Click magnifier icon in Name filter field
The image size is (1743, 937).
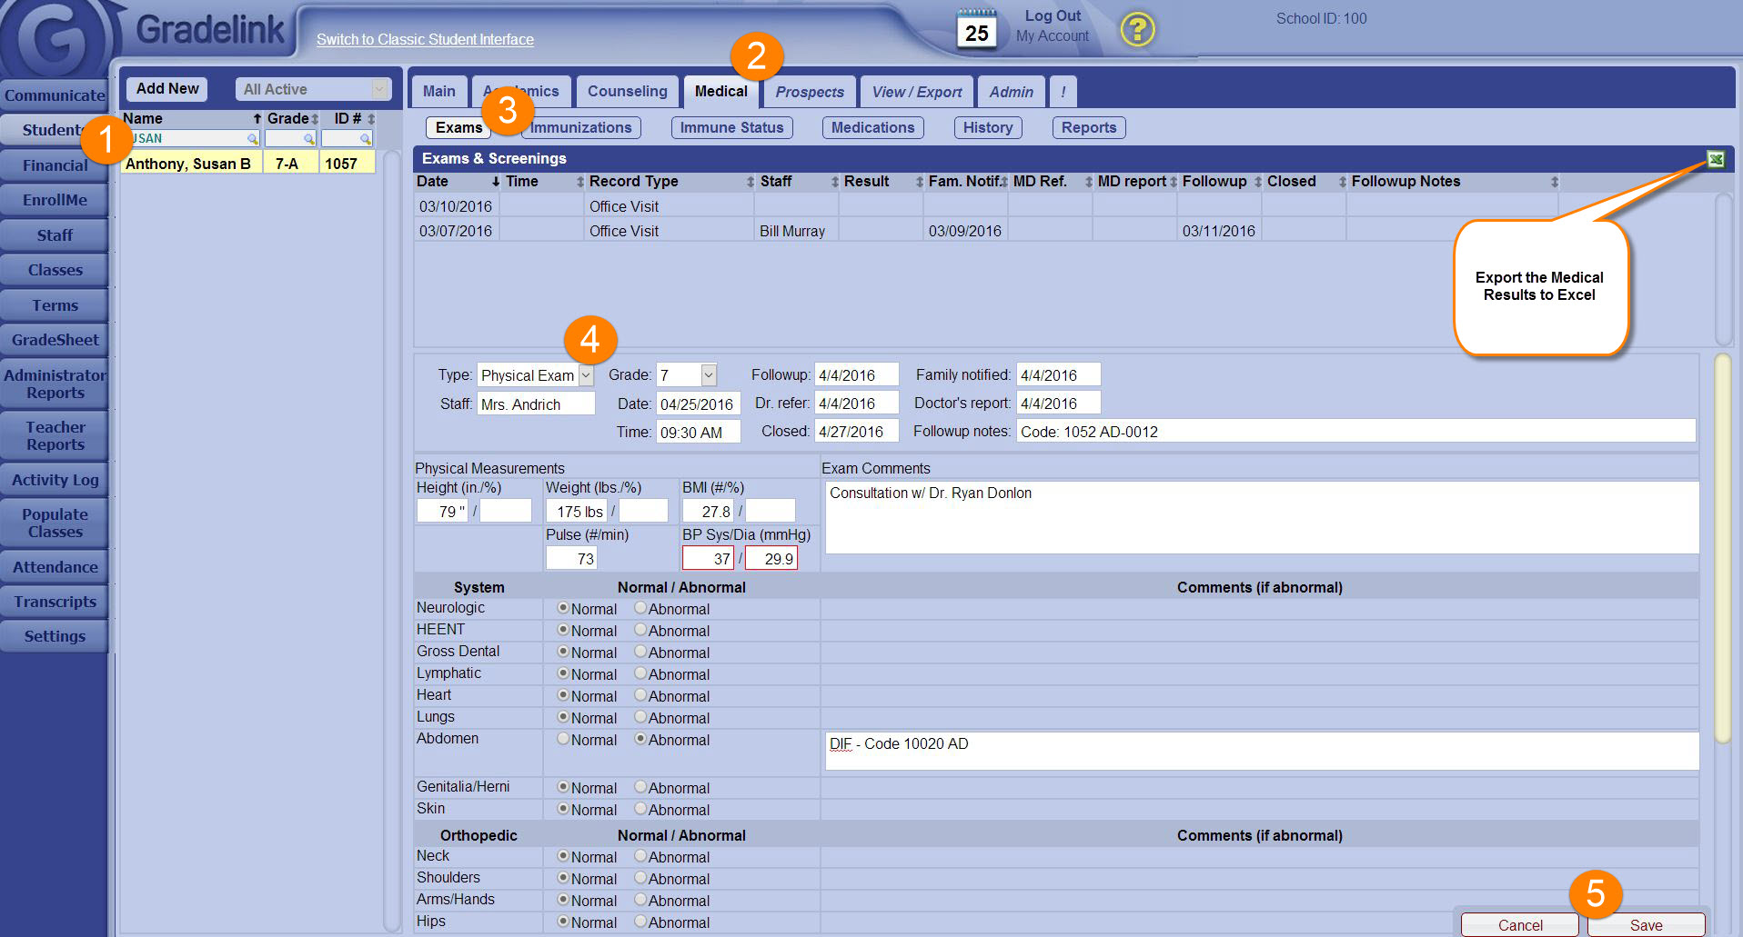pyautogui.click(x=252, y=139)
